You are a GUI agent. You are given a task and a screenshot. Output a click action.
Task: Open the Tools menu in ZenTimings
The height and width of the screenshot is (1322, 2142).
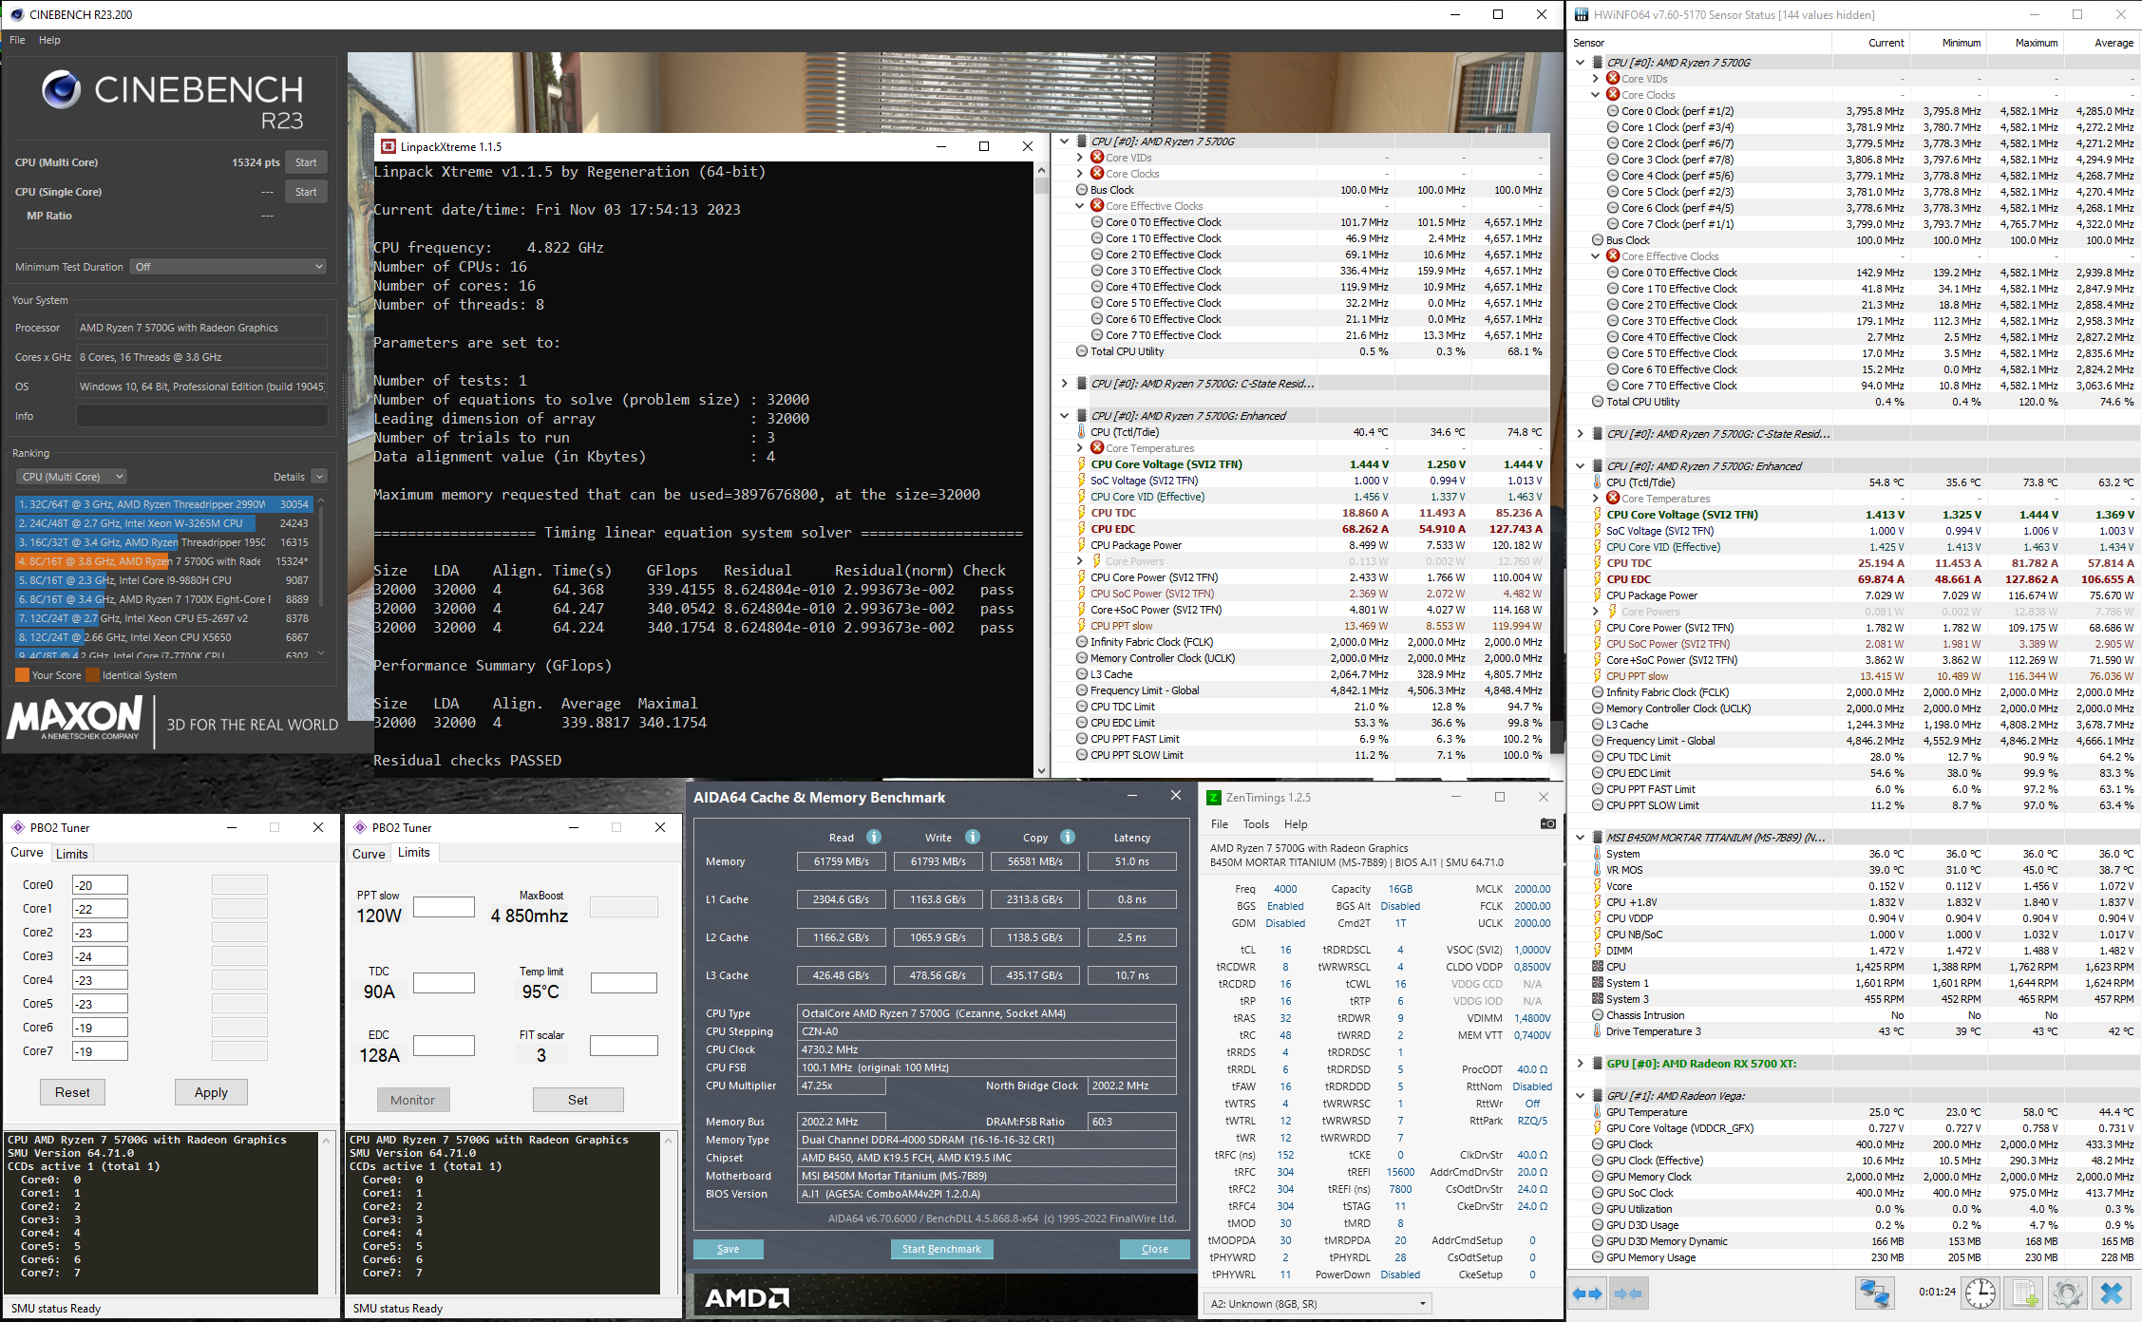[x=1255, y=824]
